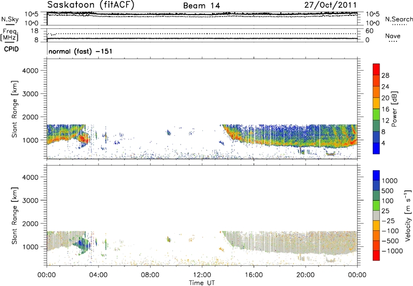
Task: Click the Slant Range label of velocity panel
Action: coord(14,215)
